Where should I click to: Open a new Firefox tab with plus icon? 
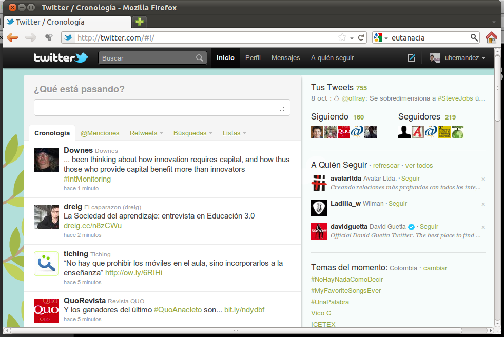click(139, 22)
